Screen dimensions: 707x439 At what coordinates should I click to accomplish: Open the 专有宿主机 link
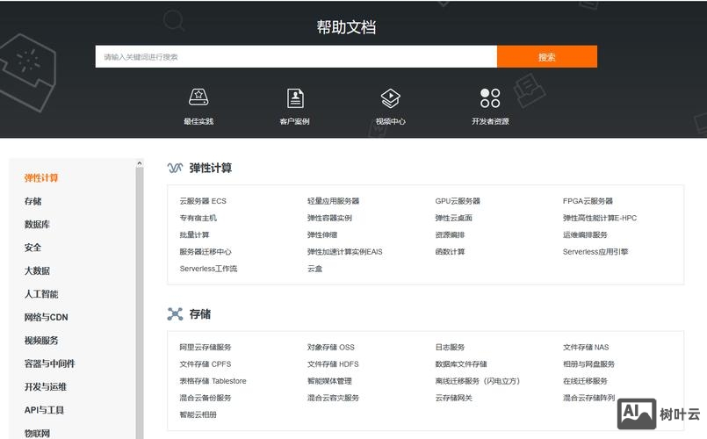pos(198,218)
